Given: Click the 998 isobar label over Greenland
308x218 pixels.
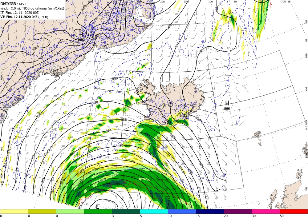Looking at the screenshot, I should [41, 57].
